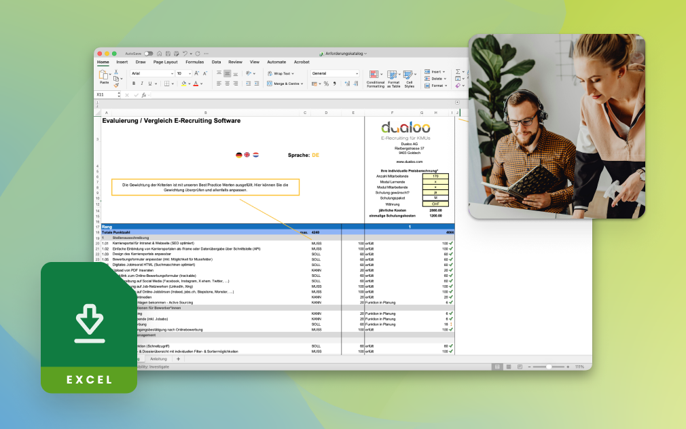Toggle Underline formatting
The height and width of the screenshot is (429, 686).
[149, 83]
